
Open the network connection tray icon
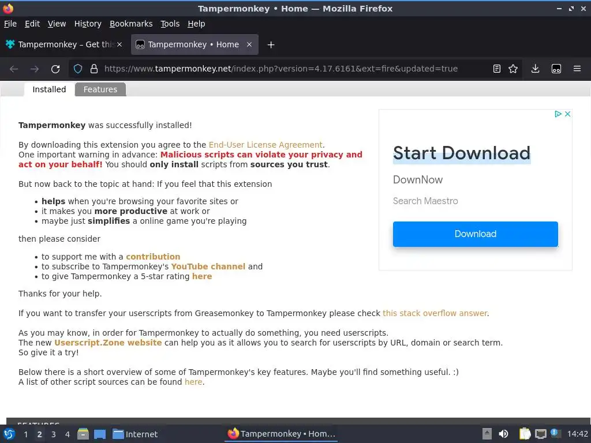tap(540, 434)
